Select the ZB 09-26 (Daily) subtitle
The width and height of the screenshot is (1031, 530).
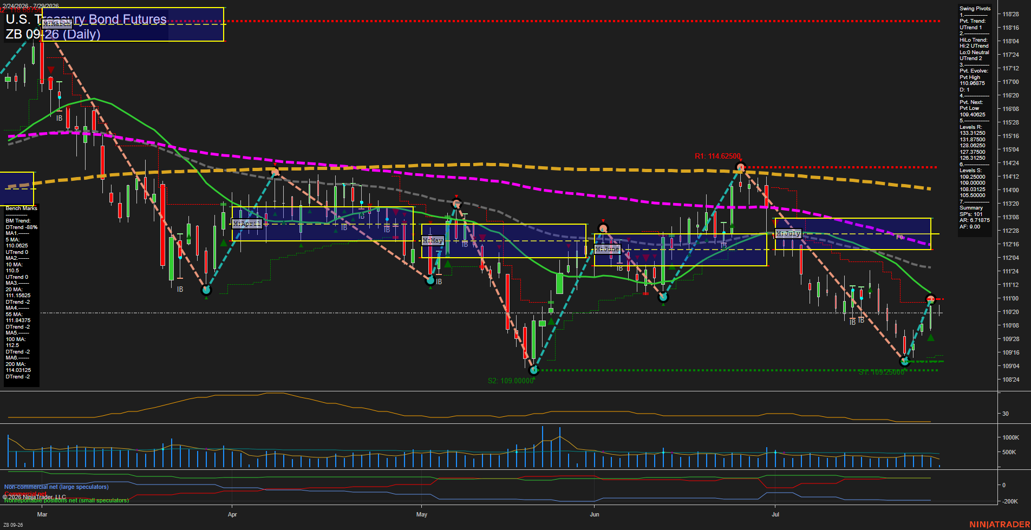pos(53,34)
